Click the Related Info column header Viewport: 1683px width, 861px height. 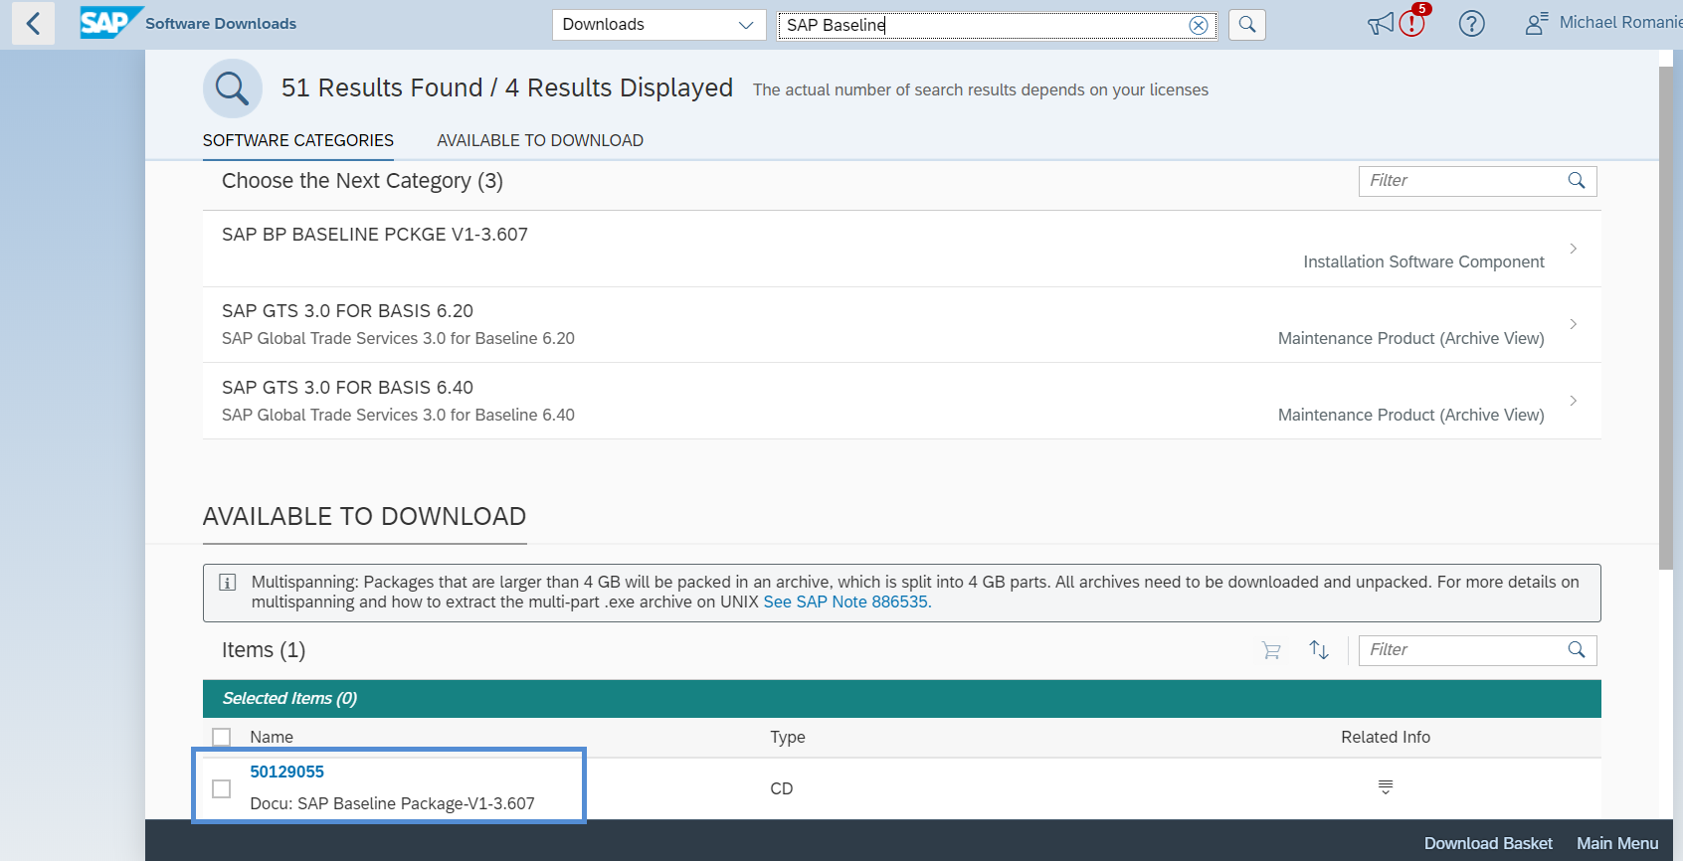click(1386, 738)
